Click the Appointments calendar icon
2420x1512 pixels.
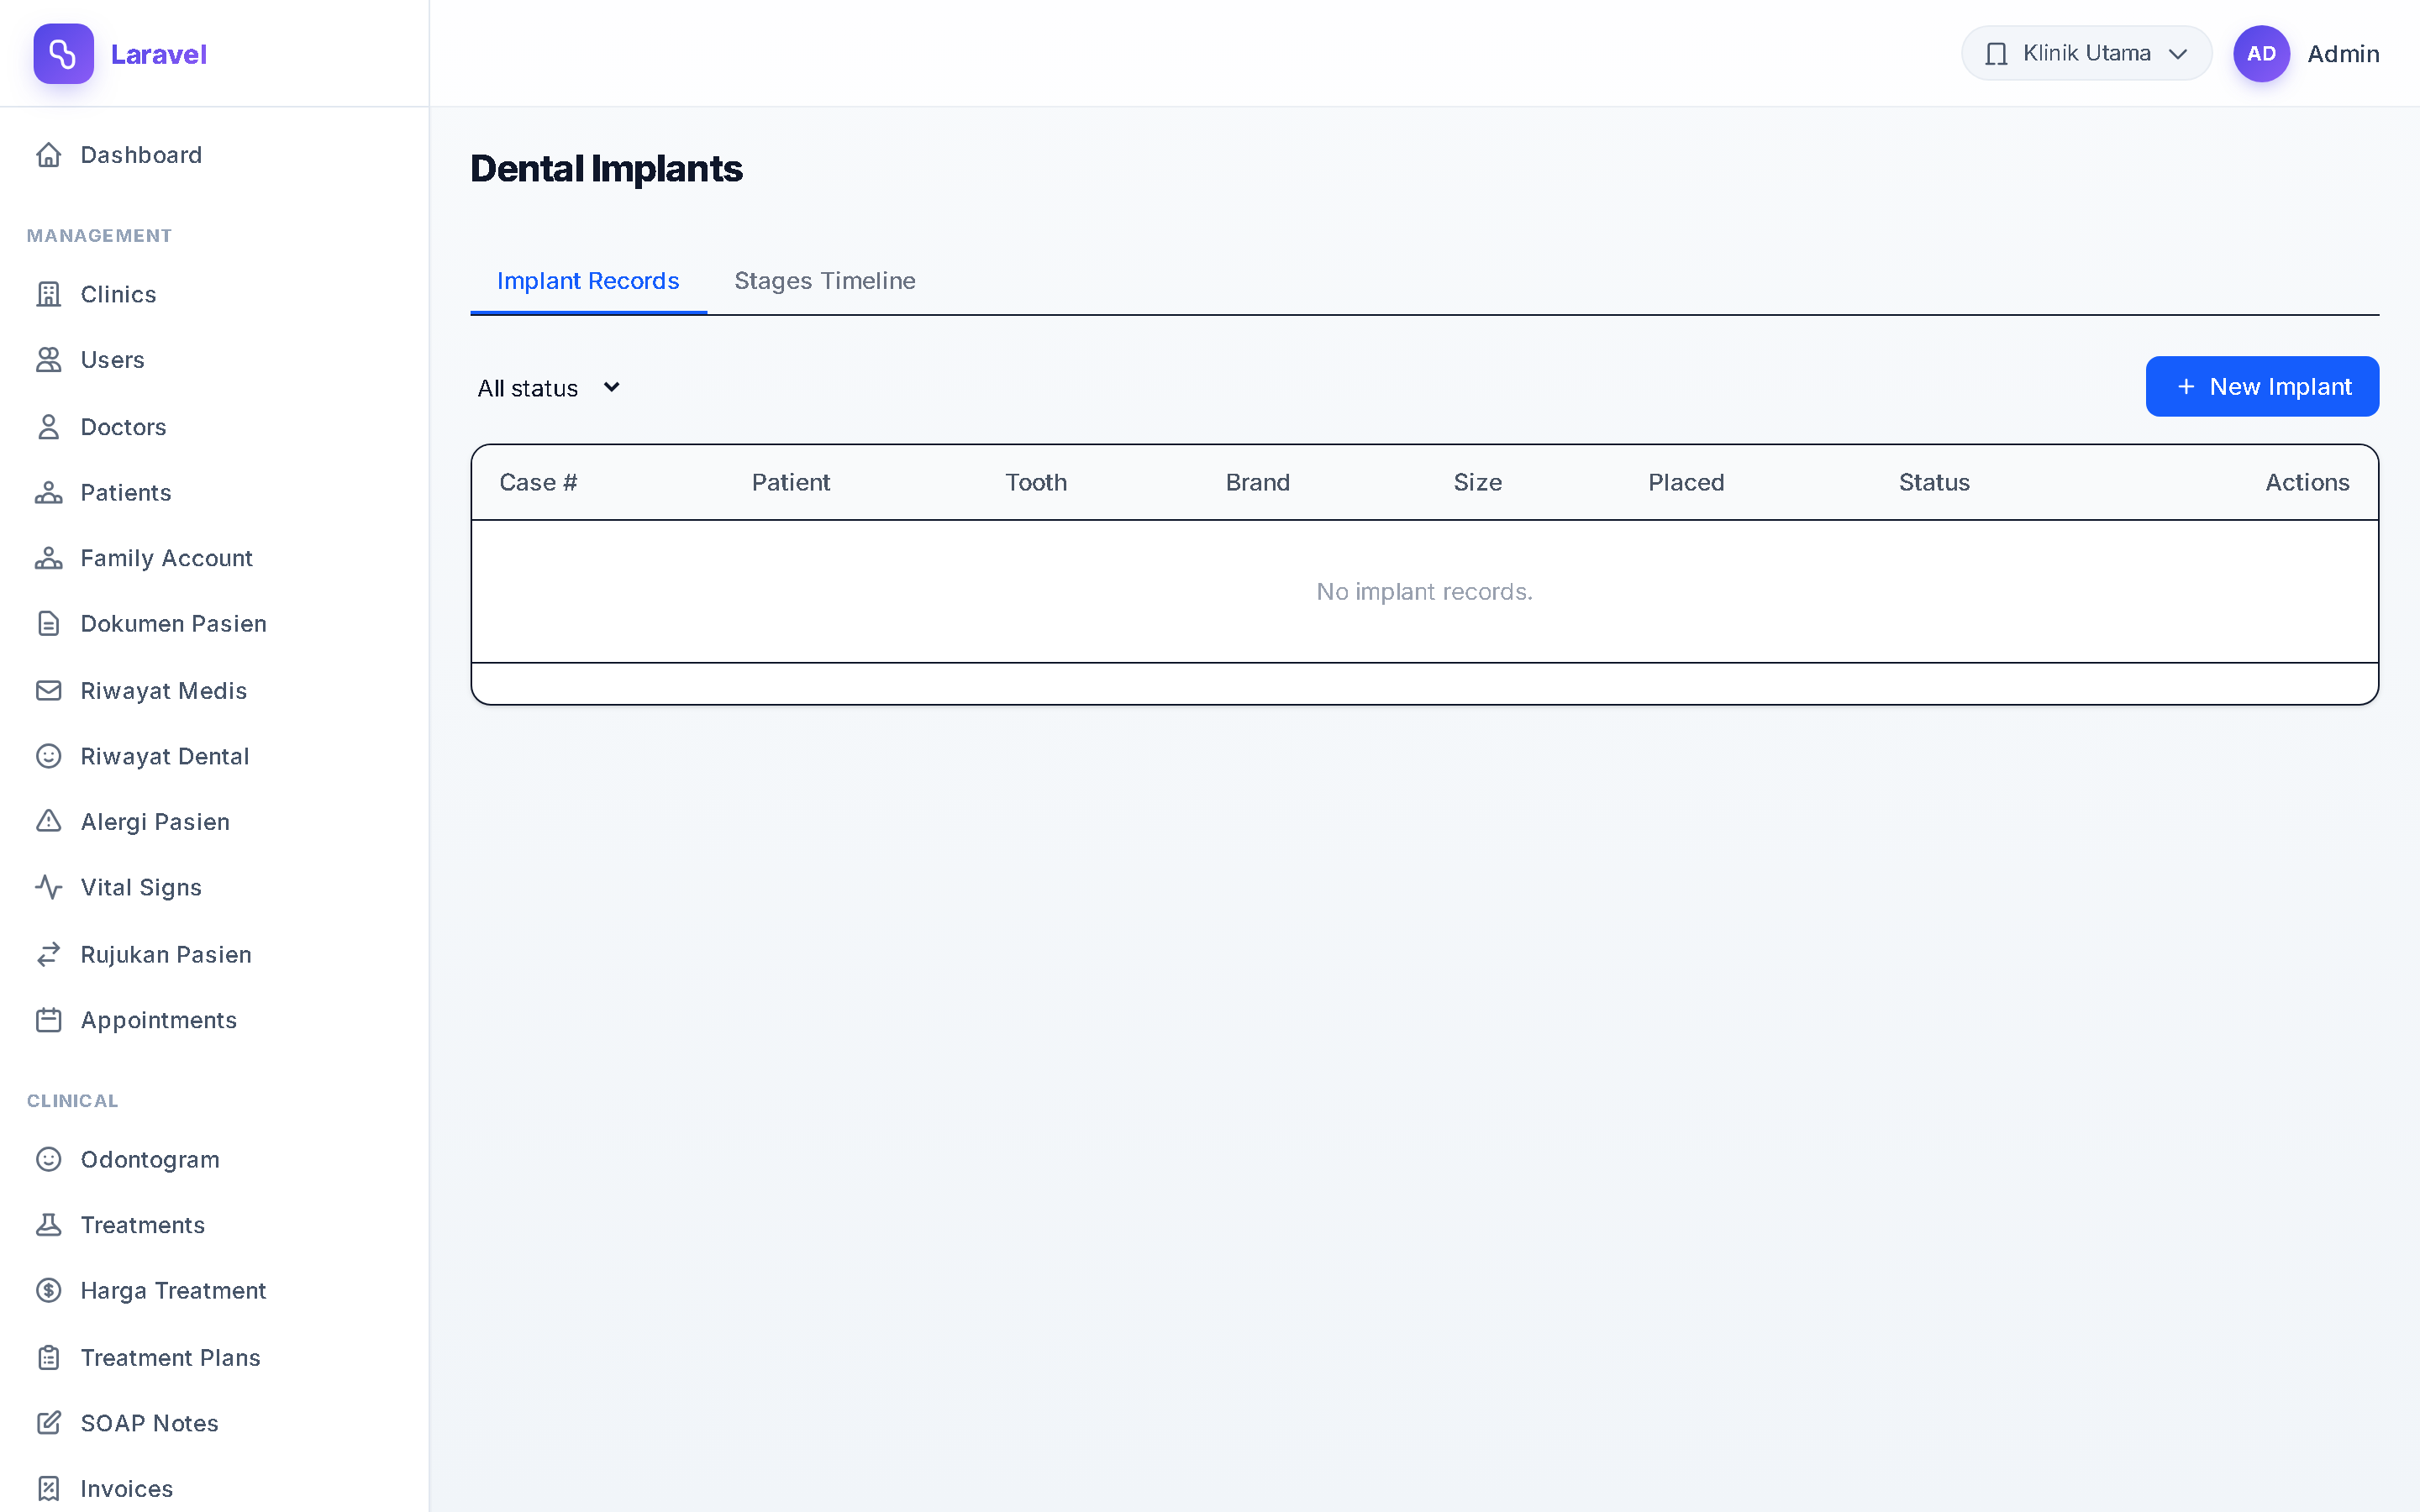pos(48,1020)
